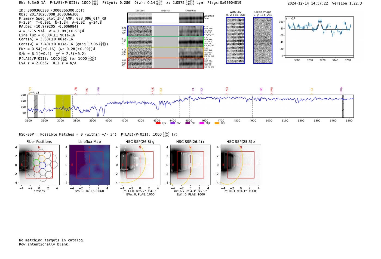Click the dark purple CIII legend swatch
This screenshot has height=259, width=381.
(x=188, y=123)
